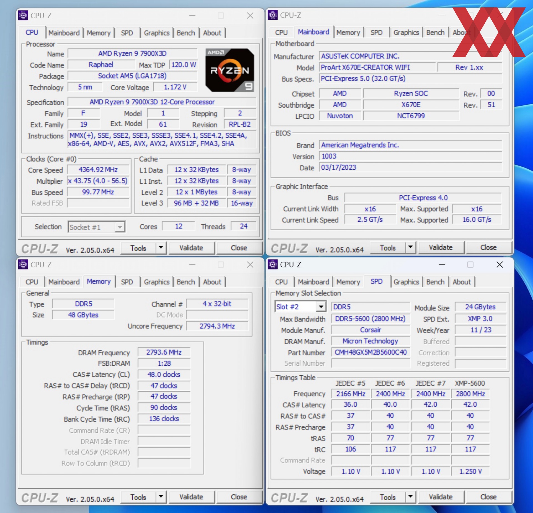Click the part number CMH48GX5M2B5600C40
The width and height of the screenshot is (533, 513).
pyautogui.click(x=371, y=352)
